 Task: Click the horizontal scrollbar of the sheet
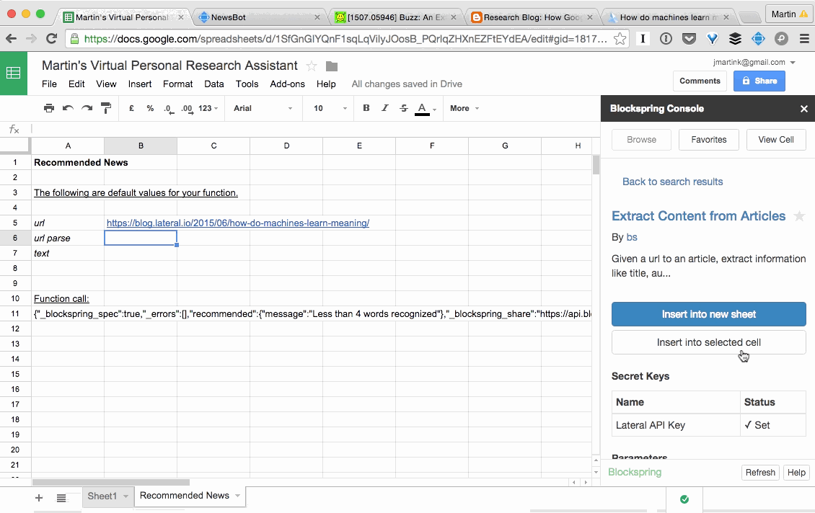[x=111, y=482]
